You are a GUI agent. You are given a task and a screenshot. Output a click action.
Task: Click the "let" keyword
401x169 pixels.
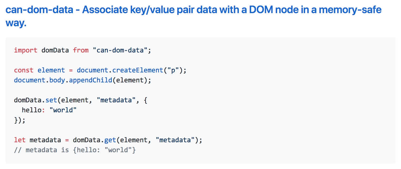(x=20, y=140)
